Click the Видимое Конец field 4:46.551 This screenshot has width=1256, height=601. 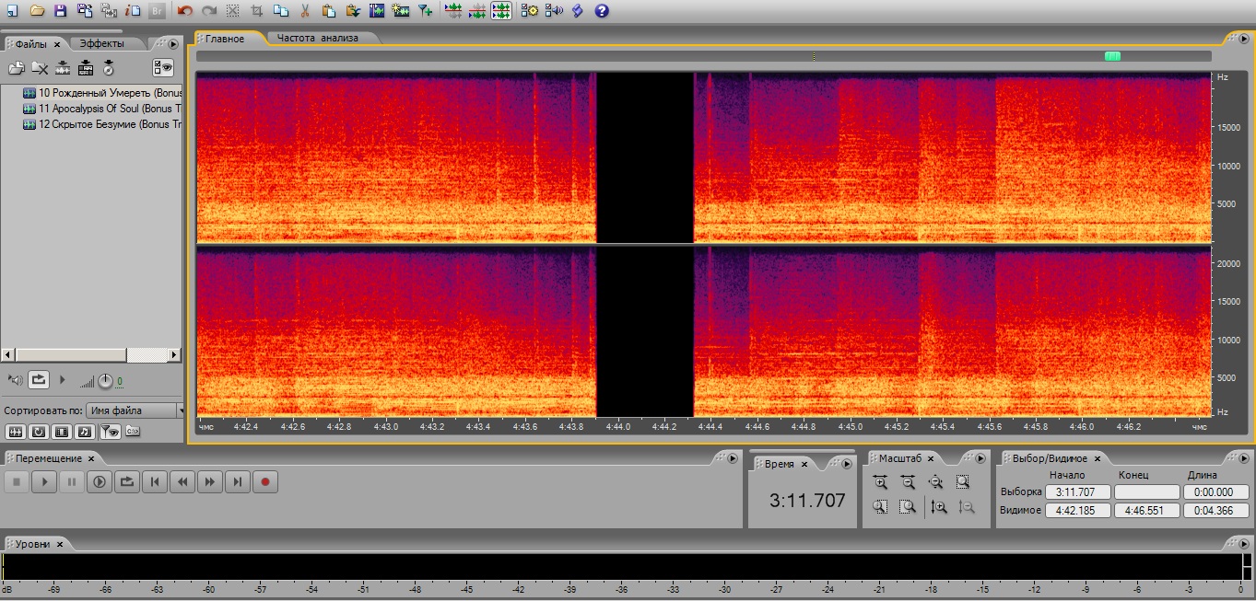click(1146, 510)
